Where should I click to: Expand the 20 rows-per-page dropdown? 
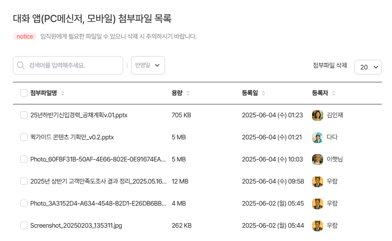(x=368, y=67)
